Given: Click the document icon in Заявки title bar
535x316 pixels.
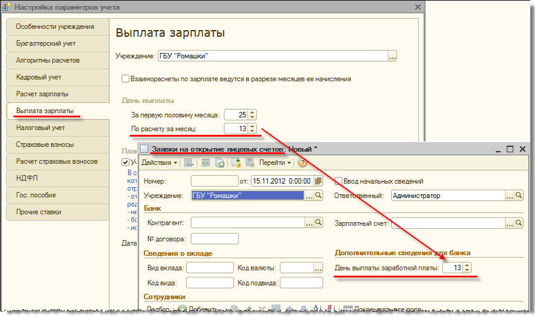Looking at the screenshot, I should tap(144, 149).
